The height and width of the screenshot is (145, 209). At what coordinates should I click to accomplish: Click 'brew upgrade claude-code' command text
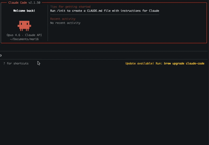pos(184,63)
